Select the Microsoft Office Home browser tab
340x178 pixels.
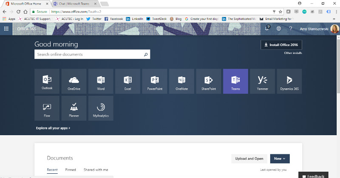26,4
